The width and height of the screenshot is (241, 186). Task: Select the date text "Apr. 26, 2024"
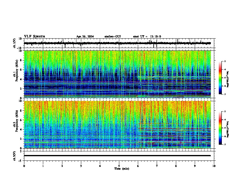point(85,36)
